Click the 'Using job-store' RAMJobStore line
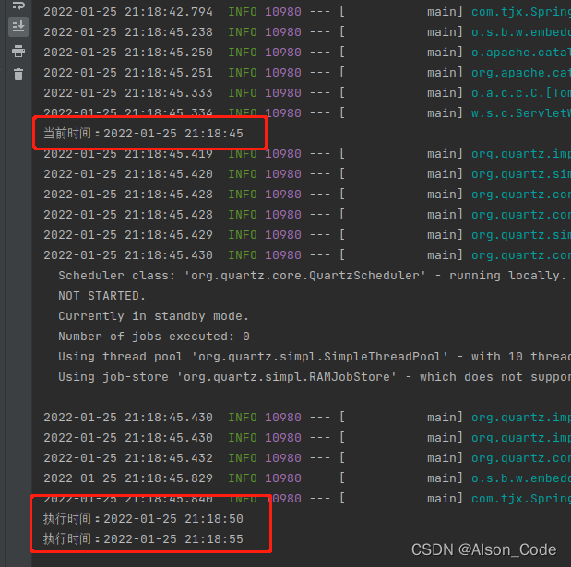The width and height of the screenshot is (571, 567). click(x=315, y=377)
